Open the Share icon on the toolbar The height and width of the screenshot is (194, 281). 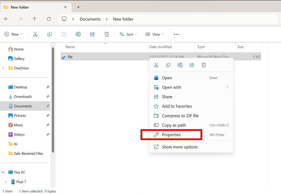[x=92, y=34]
